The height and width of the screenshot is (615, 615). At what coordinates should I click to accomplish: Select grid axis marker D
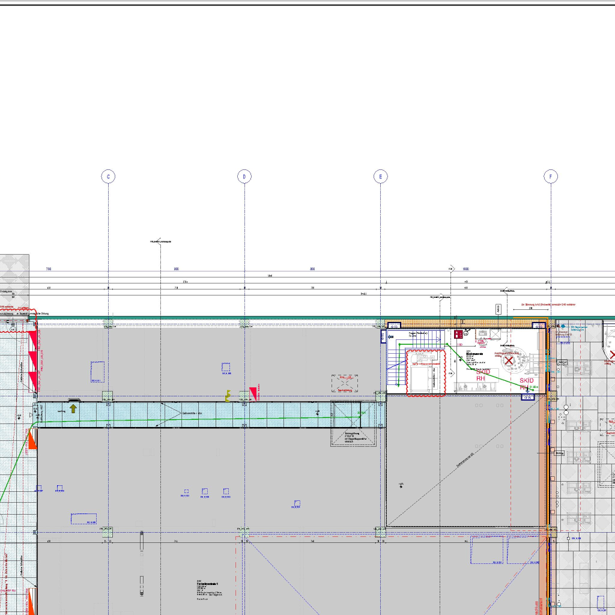coord(244,176)
